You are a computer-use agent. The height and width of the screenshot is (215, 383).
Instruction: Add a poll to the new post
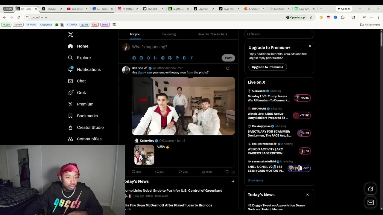[156, 58]
